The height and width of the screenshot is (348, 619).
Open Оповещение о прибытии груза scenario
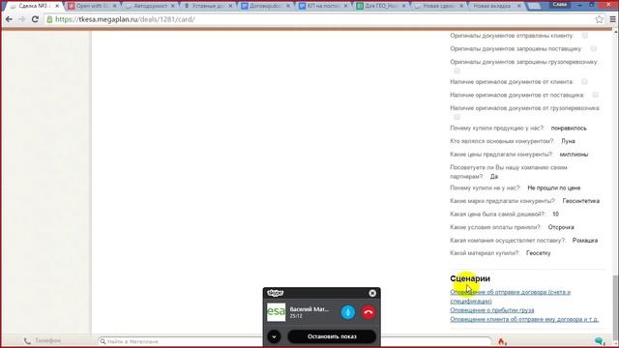click(x=492, y=310)
